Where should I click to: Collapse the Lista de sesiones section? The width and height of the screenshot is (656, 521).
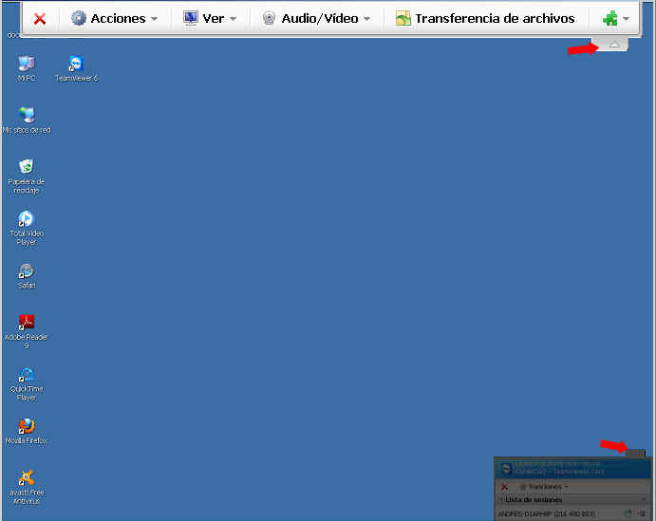501,499
